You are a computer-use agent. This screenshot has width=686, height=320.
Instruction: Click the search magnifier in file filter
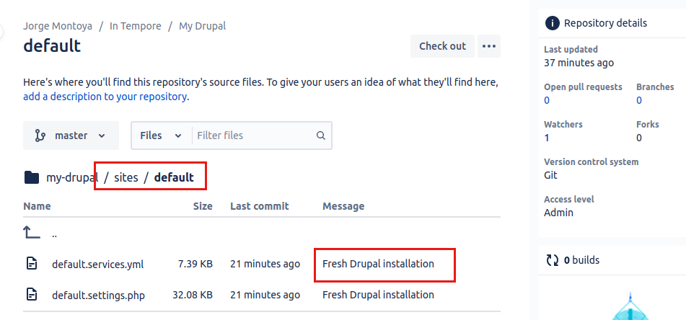321,135
